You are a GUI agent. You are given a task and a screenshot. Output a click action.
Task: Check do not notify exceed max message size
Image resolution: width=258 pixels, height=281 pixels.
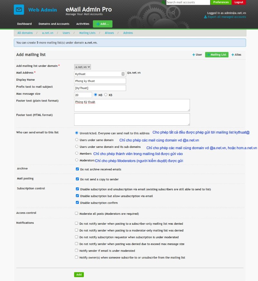click(x=76, y=244)
